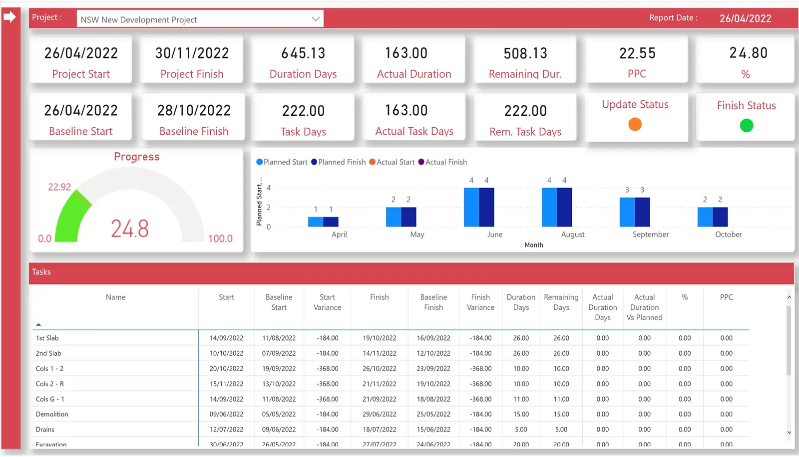Click the Project dropdown chevron

pos(315,18)
